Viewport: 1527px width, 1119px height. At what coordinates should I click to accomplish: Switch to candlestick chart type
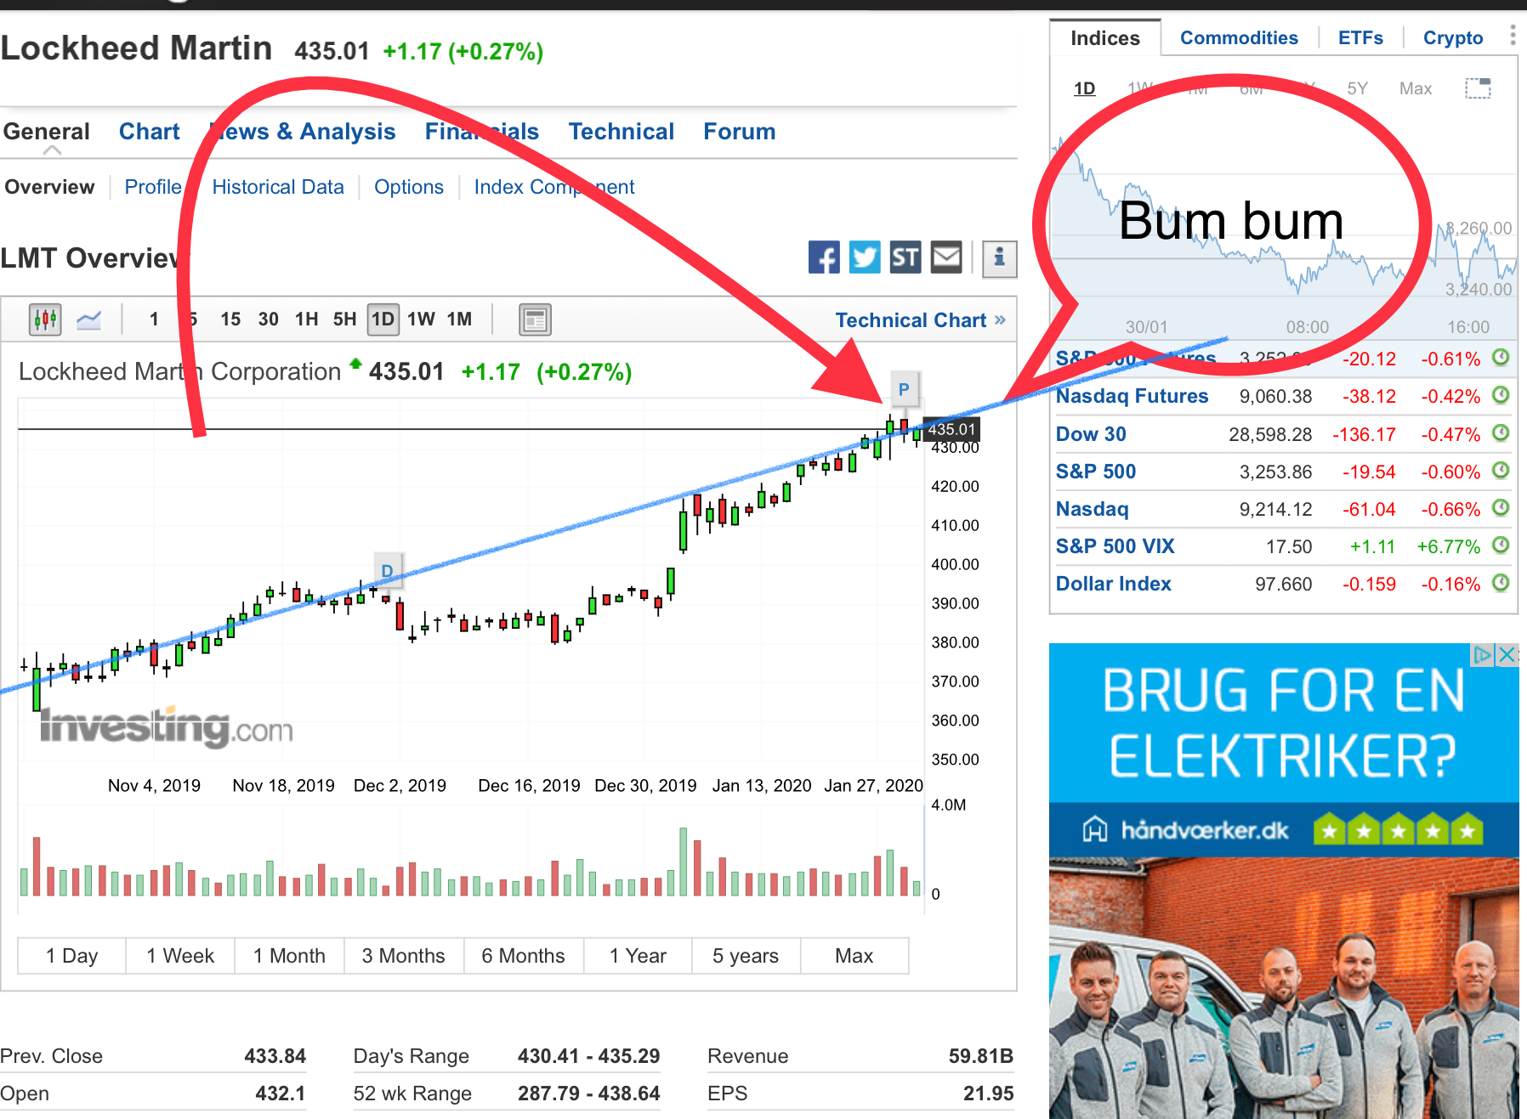45,319
